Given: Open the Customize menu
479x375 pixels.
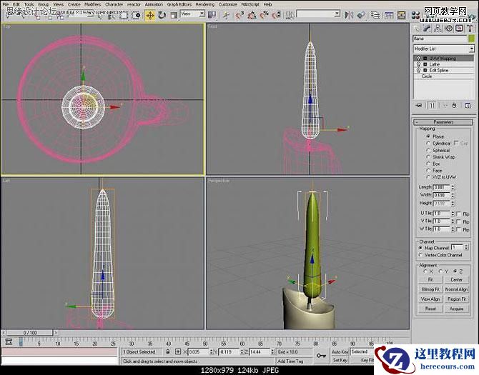Looking at the screenshot, I should pos(227,4).
